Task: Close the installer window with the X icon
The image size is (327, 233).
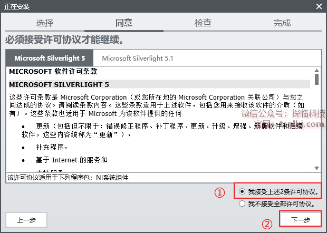Action: coord(319,6)
